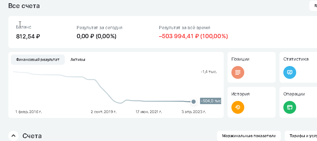
Task: Switch to the Активы tab
Action: click(x=78, y=60)
